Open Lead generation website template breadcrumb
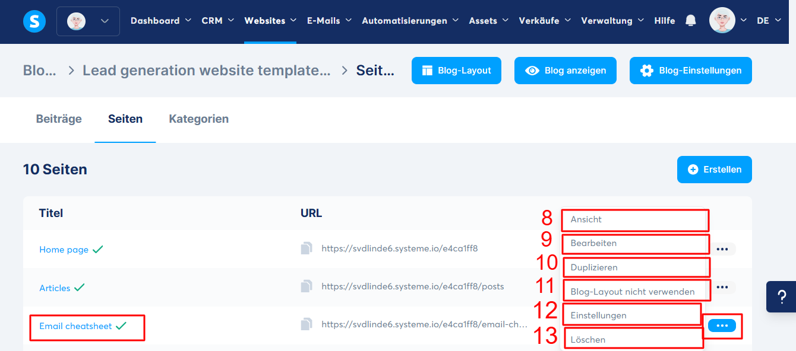The height and width of the screenshot is (351, 796). coord(207,71)
